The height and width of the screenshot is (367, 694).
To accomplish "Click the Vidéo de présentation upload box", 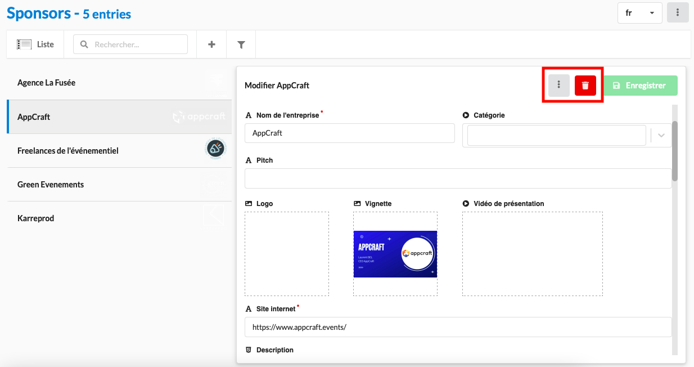I will tap(532, 254).
